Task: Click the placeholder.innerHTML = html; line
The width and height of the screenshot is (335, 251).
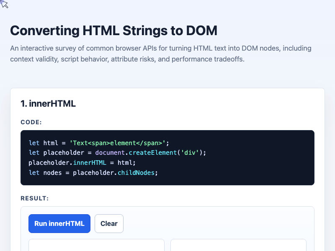Action: click(82, 163)
